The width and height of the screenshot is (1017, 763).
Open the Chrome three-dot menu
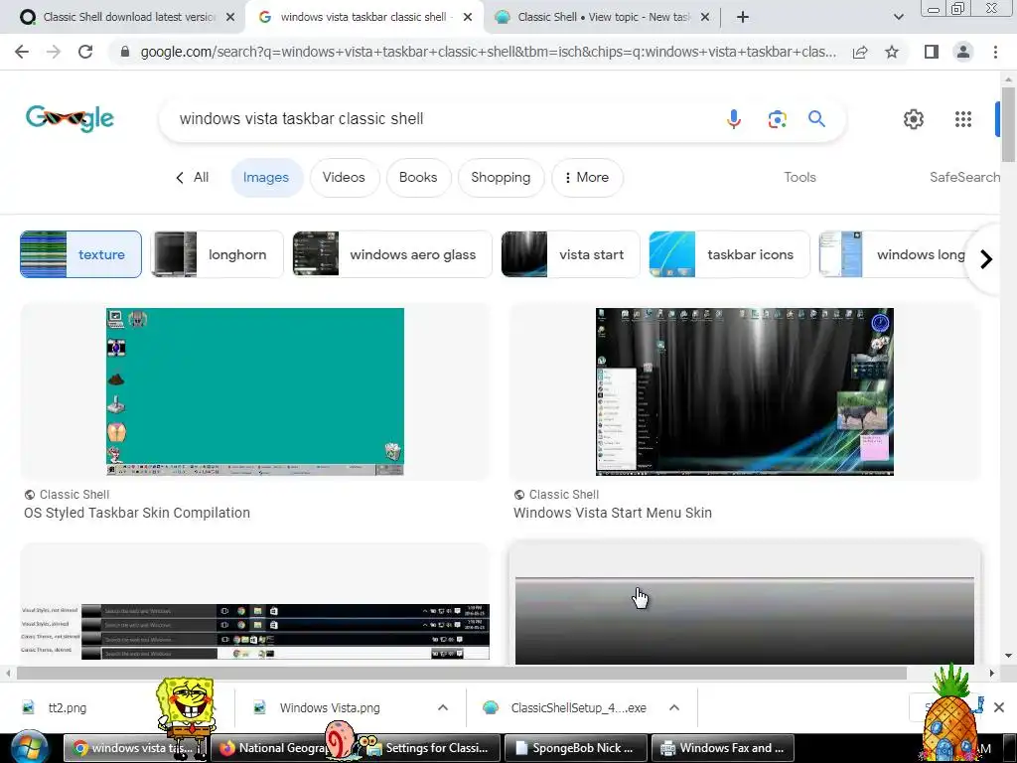995,52
